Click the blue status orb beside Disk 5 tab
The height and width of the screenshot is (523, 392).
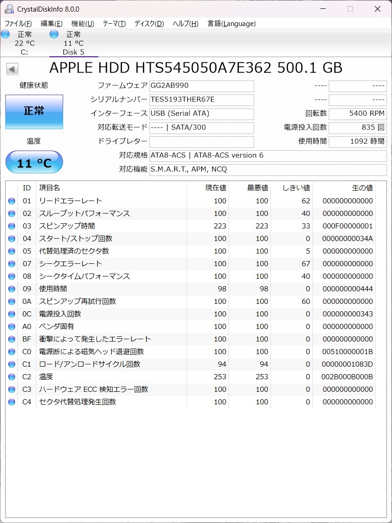tap(54, 34)
